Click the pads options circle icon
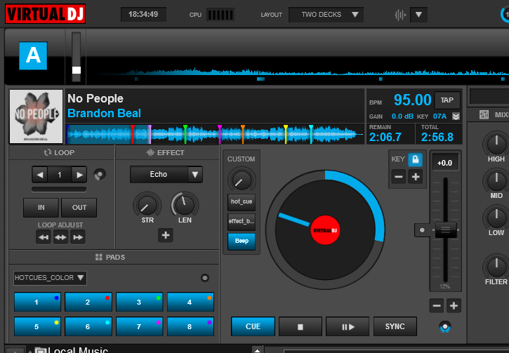The height and width of the screenshot is (353, 509). click(x=205, y=278)
